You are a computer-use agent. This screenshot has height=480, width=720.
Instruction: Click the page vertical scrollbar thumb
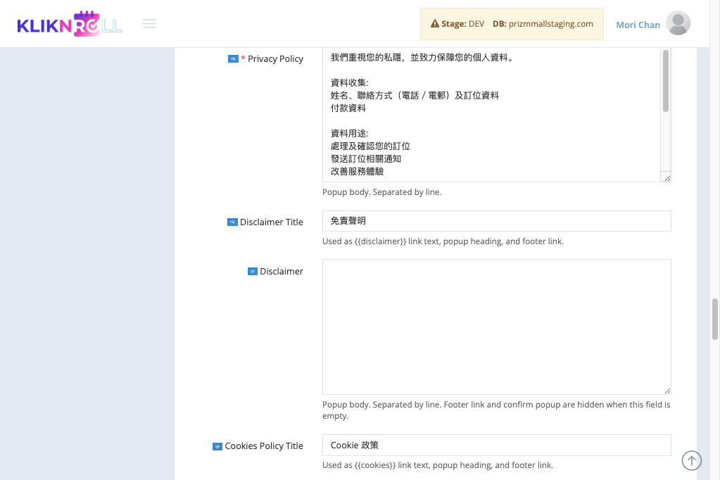pyautogui.click(x=714, y=319)
